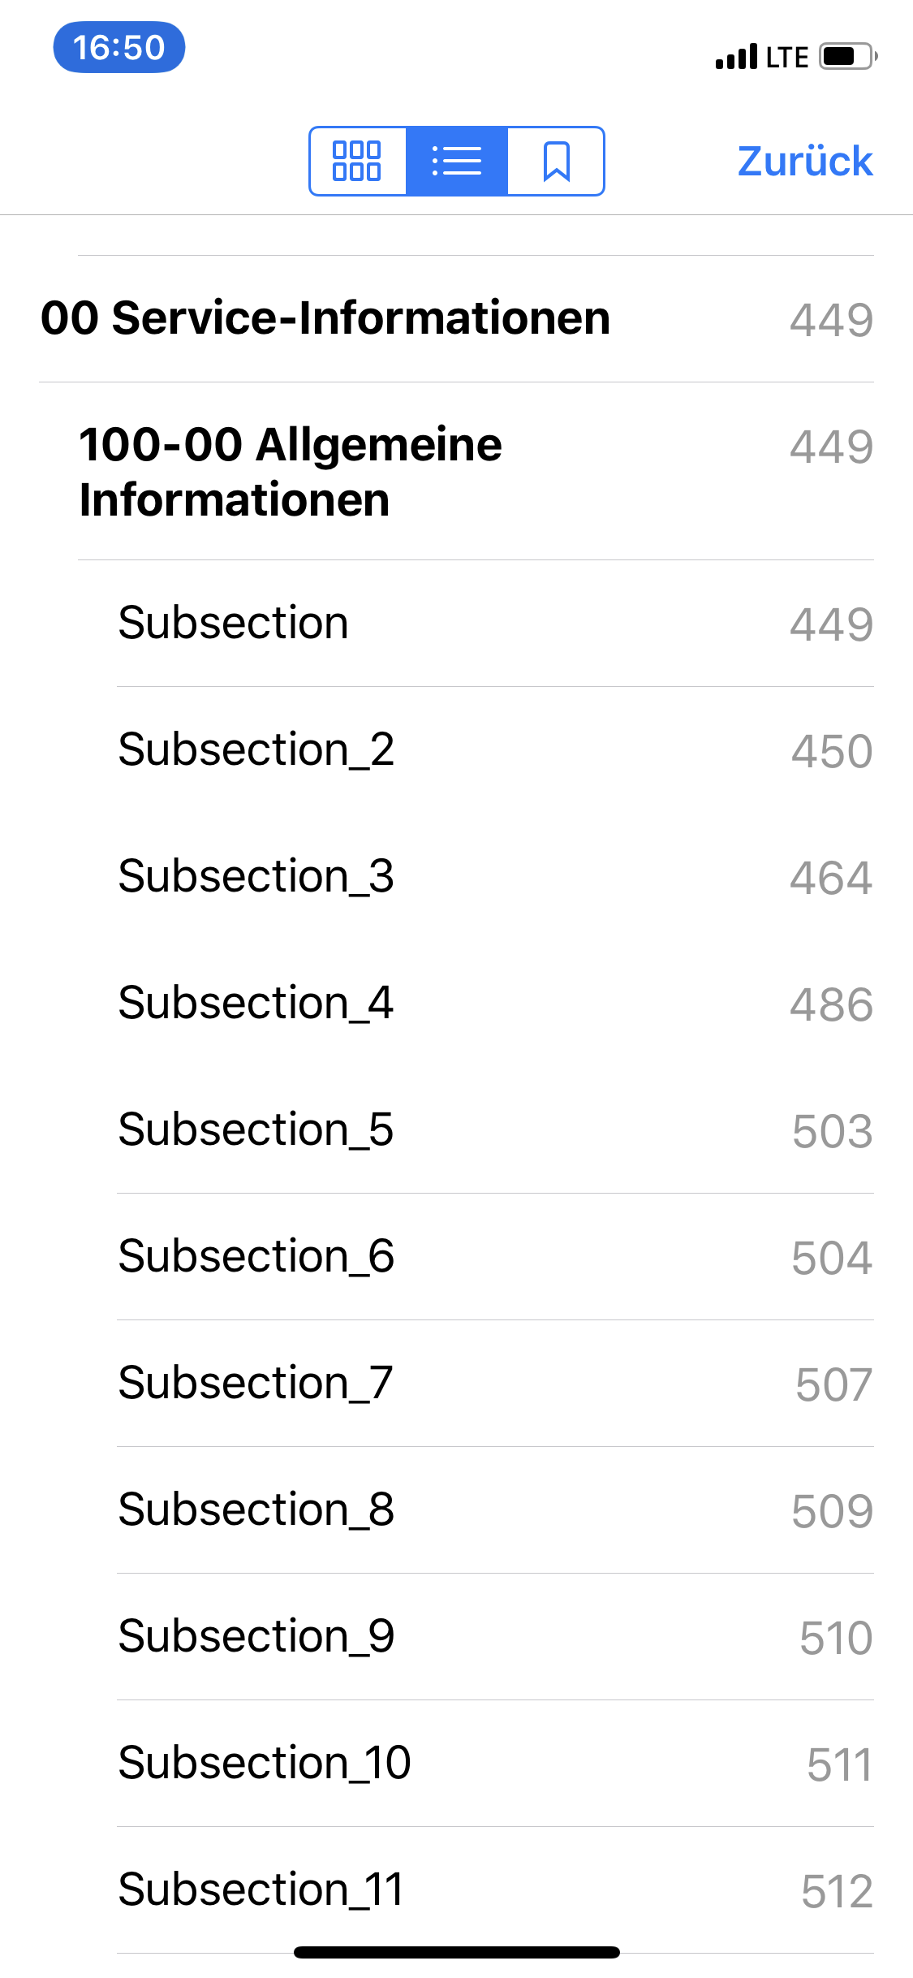Switch to thumbnail grid view
The width and height of the screenshot is (913, 1978).
point(357,161)
